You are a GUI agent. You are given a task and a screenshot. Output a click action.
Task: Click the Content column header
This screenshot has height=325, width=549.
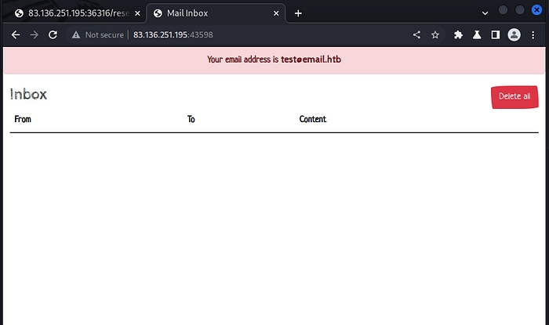(313, 119)
